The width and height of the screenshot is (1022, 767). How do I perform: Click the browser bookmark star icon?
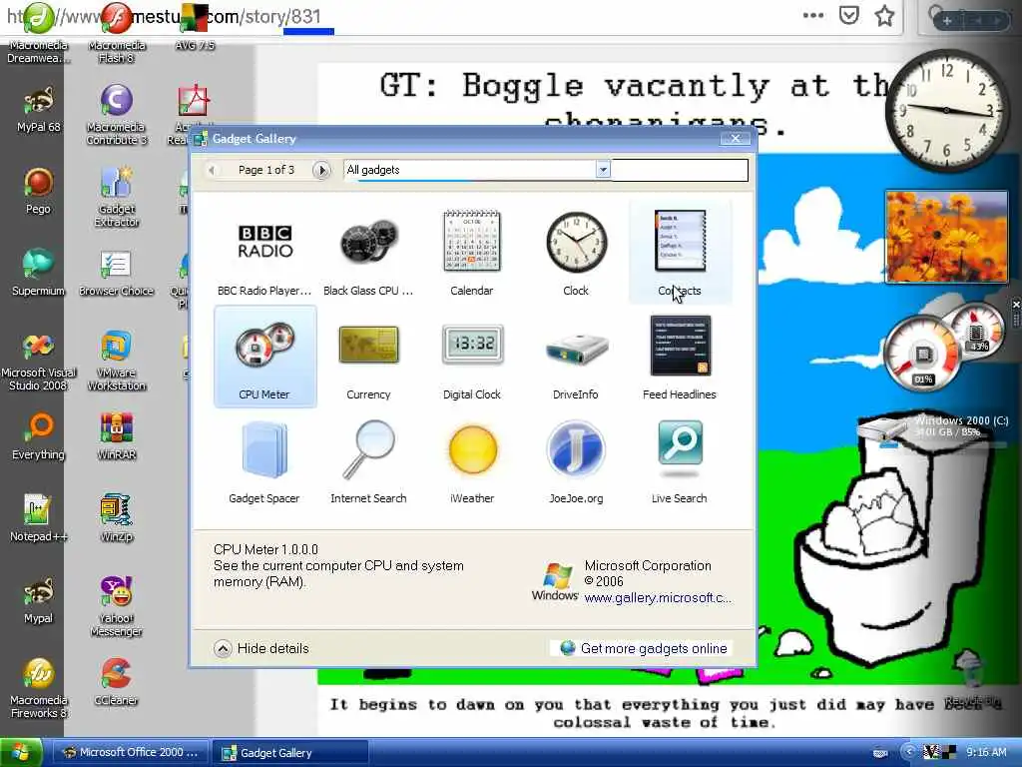pyautogui.click(x=884, y=16)
